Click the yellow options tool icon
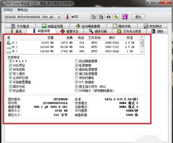This screenshot has height=143, width=173. tap(116, 17)
